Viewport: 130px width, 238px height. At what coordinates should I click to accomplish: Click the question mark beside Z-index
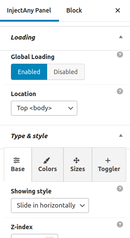[x=120, y=224]
